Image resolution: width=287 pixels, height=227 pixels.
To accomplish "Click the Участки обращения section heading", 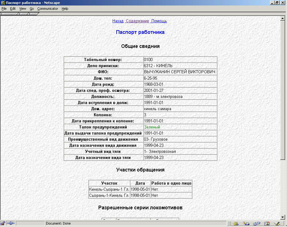I will click(x=140, y=170).
